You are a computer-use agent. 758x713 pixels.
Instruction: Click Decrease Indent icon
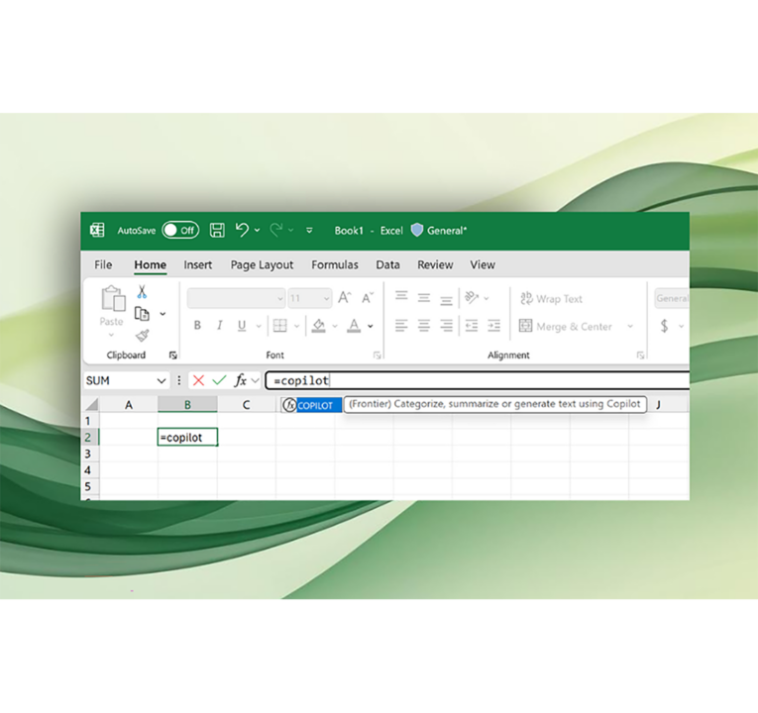coord(472,326)
